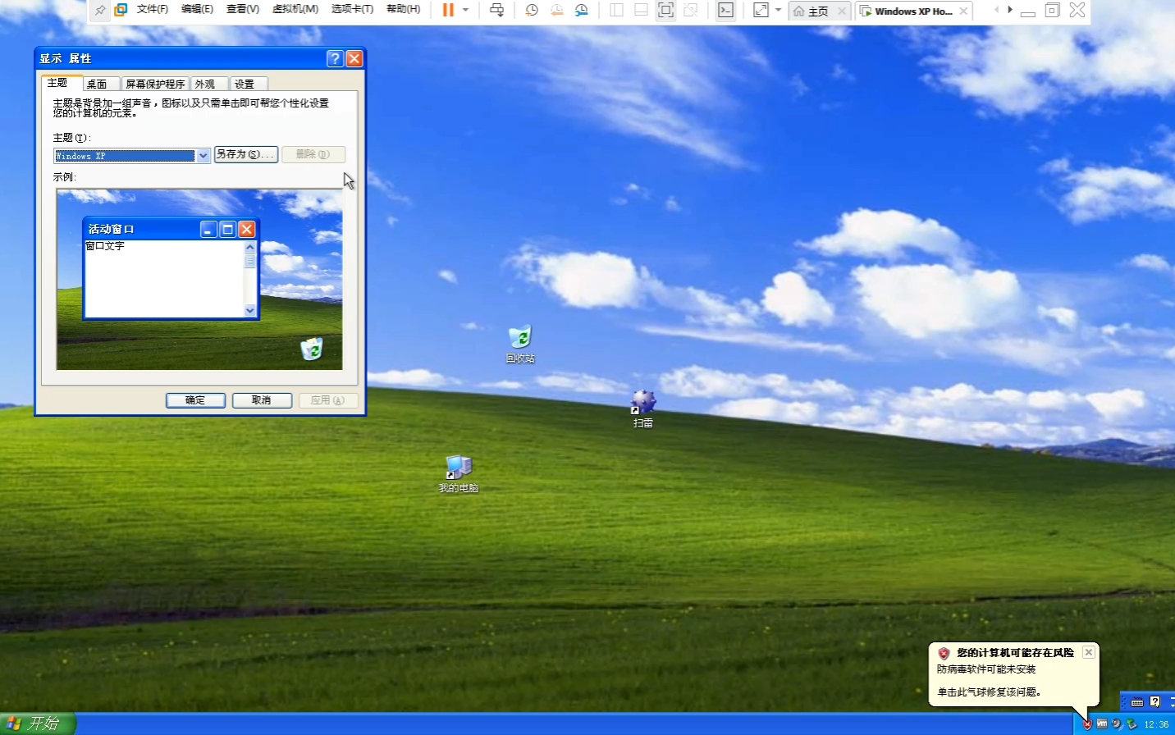Open the snapshot manager icon

582,10
